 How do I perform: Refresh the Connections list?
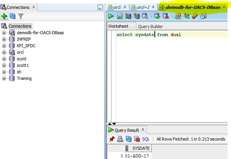(12, 16)
